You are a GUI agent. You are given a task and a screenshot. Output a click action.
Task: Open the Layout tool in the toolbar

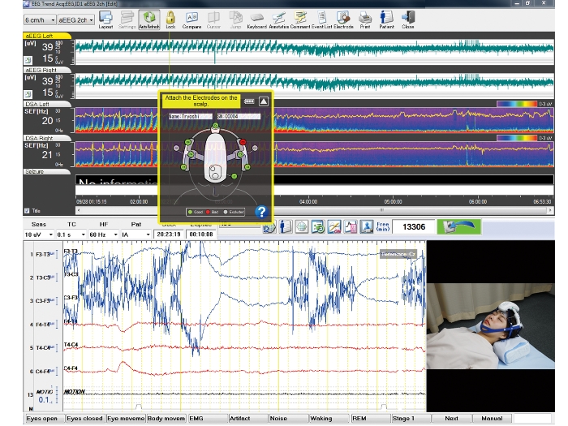pos(105,19)
